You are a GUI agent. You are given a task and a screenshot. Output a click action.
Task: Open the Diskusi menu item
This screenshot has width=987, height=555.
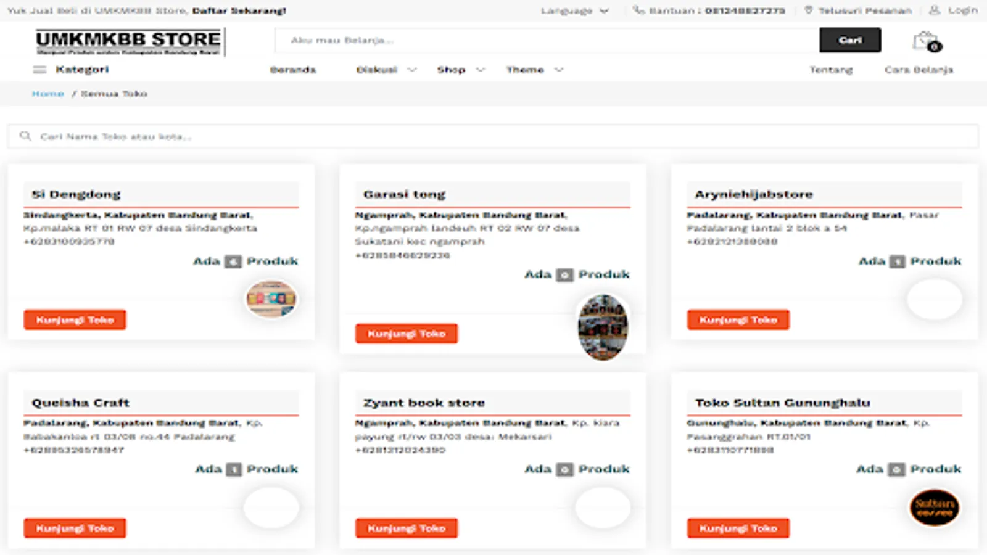click(x=377, y=70)
